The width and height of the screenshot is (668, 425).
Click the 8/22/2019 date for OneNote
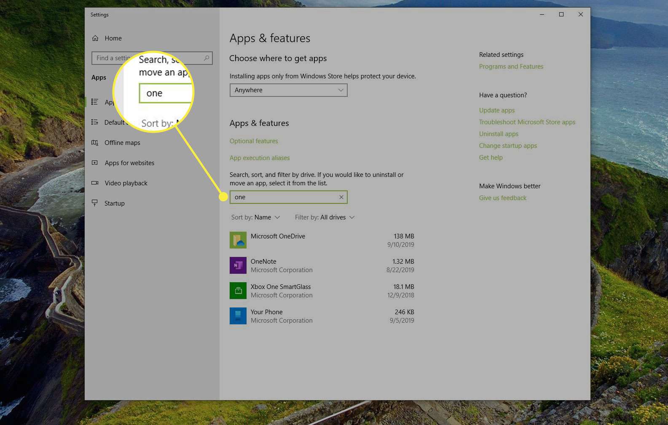[400, 270]
